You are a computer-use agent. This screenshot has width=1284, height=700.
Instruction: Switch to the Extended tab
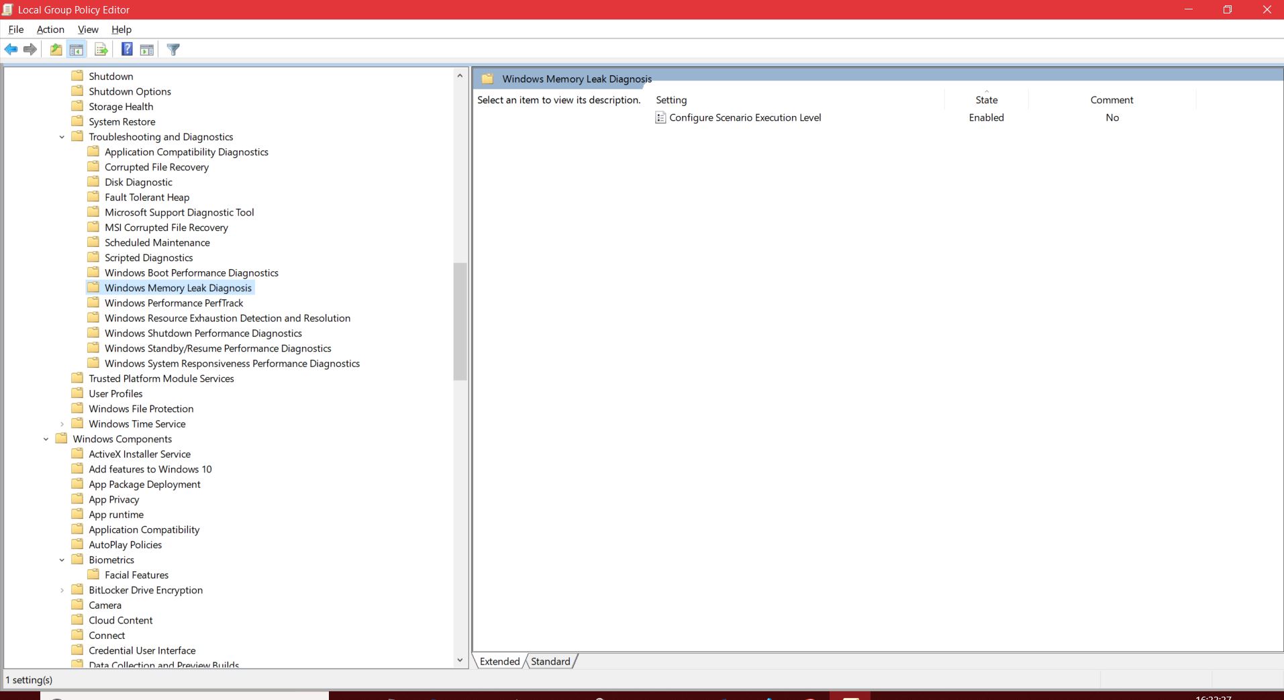tap(499, 661)
